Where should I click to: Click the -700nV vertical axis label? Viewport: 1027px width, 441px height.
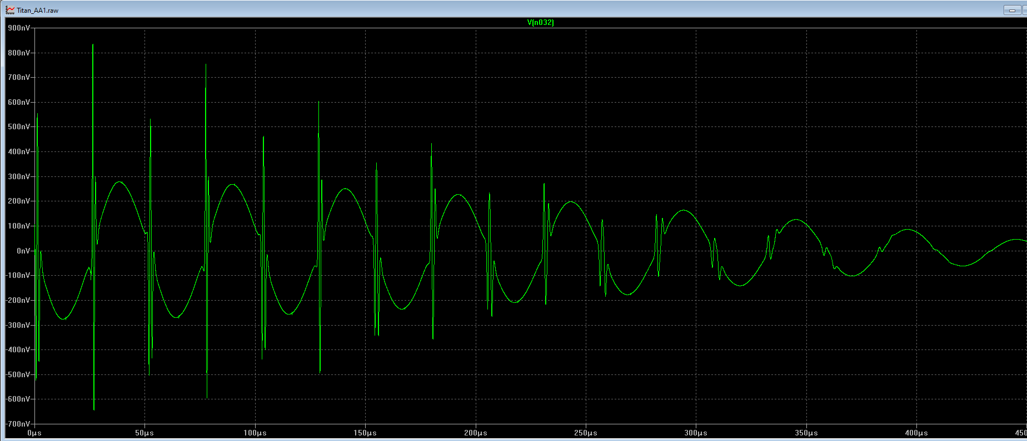pos(18,424)
